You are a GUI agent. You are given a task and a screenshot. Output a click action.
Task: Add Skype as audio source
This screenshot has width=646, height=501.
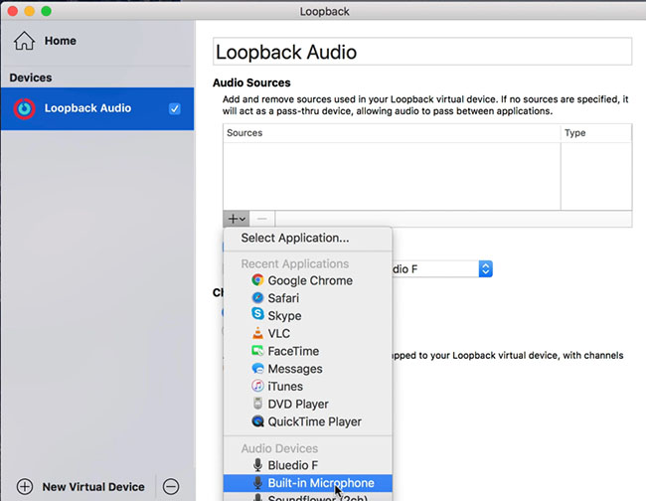308,315
